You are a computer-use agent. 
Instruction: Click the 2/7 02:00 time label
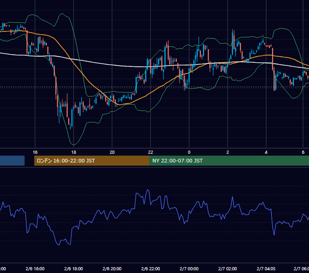[x=228, y=268]
